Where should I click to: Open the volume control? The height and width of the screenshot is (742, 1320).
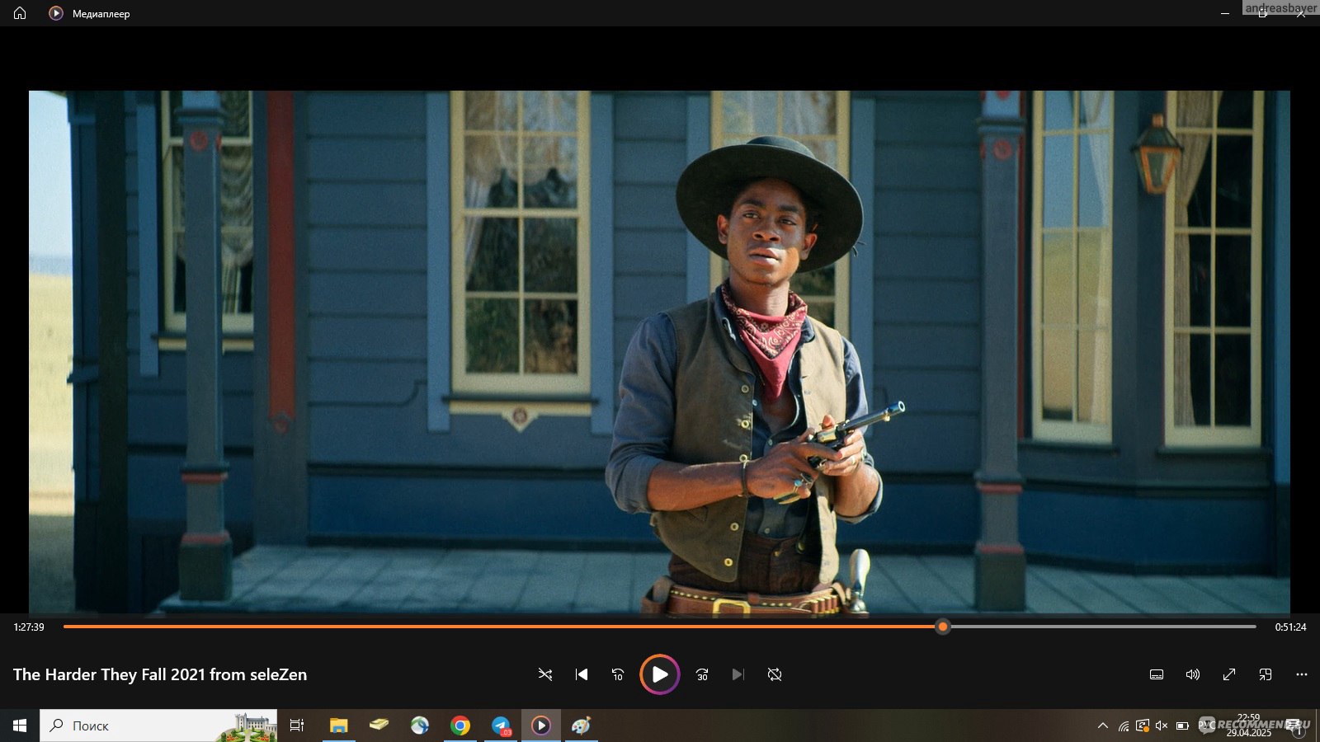pos(1193,674)
